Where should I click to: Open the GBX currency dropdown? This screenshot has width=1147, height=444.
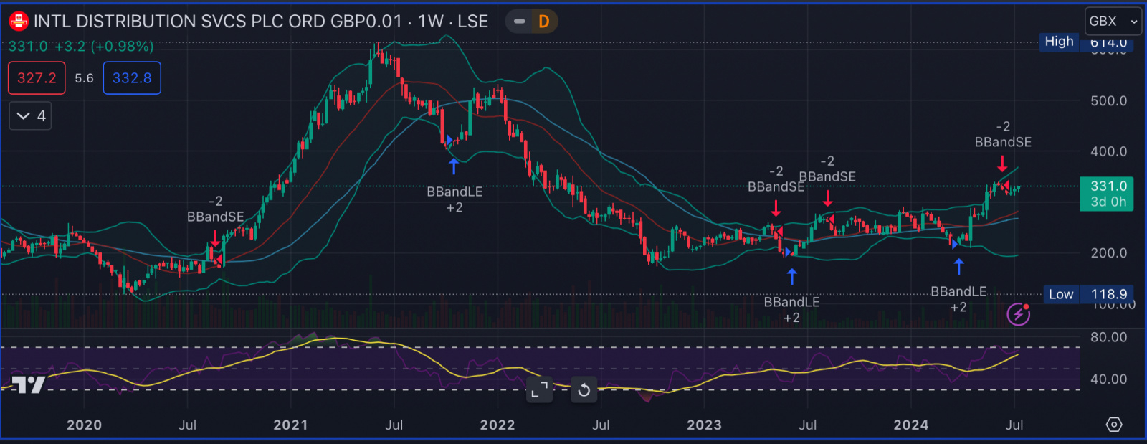(x=1113, y=22)
